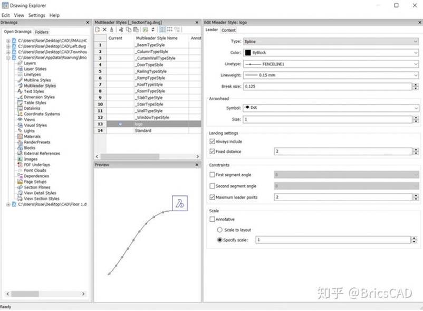The height and width of the screenshot is (311, 423).
Task: Enable the Annotative checkbox
Action: pyautogui.click(x=212, y=219)
